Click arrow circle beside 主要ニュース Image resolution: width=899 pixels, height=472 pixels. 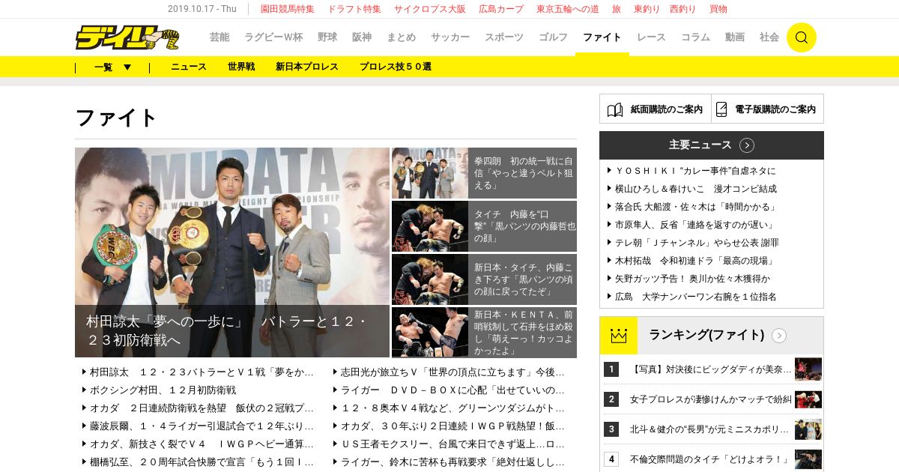(747, 145)
